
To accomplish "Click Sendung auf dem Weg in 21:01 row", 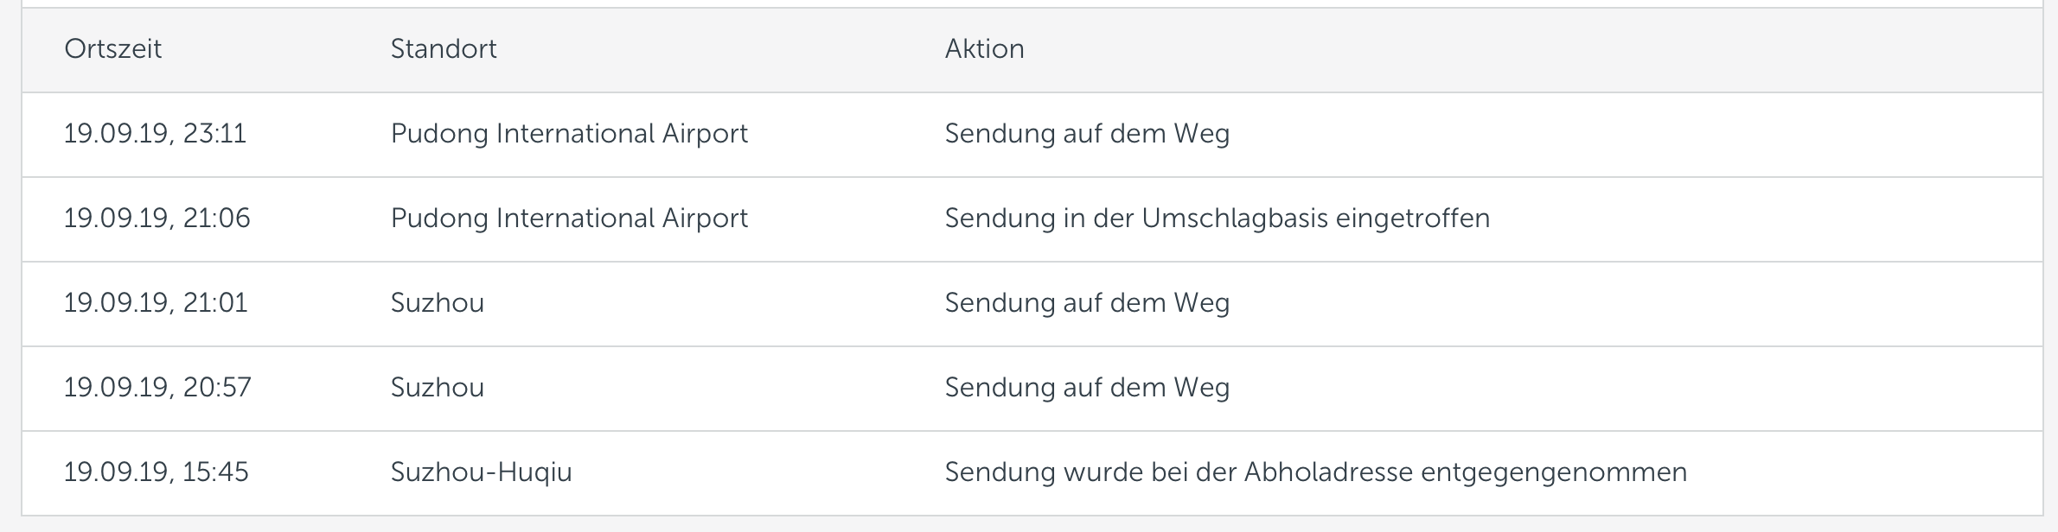I will point(1087,303).
